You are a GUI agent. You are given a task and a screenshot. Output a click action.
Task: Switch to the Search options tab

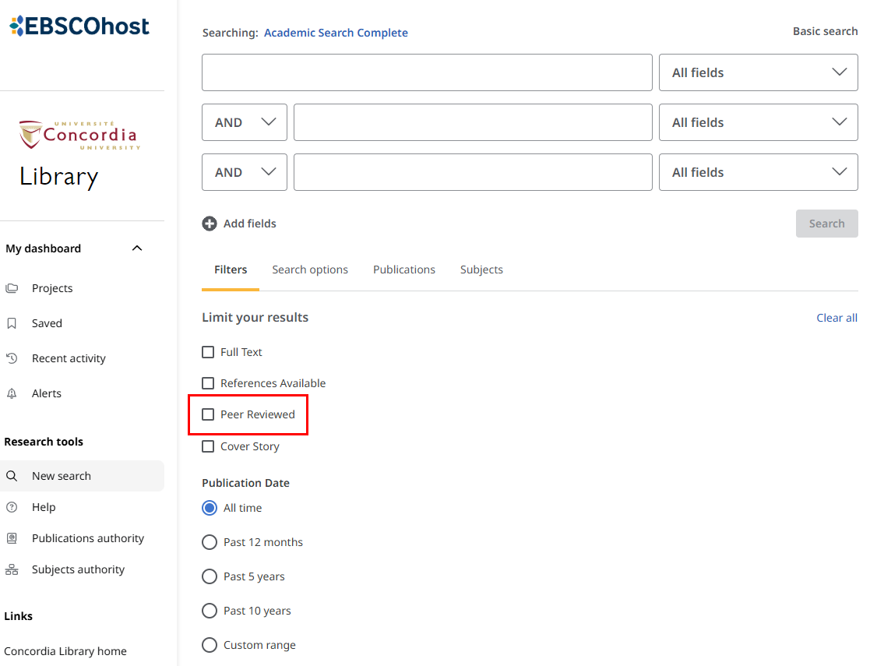310,270
